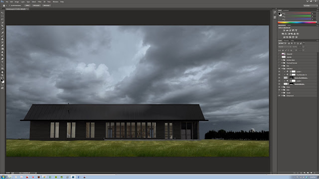319x179 pixels.
Task: Open the Filter menu
Action: pos(40,1)
